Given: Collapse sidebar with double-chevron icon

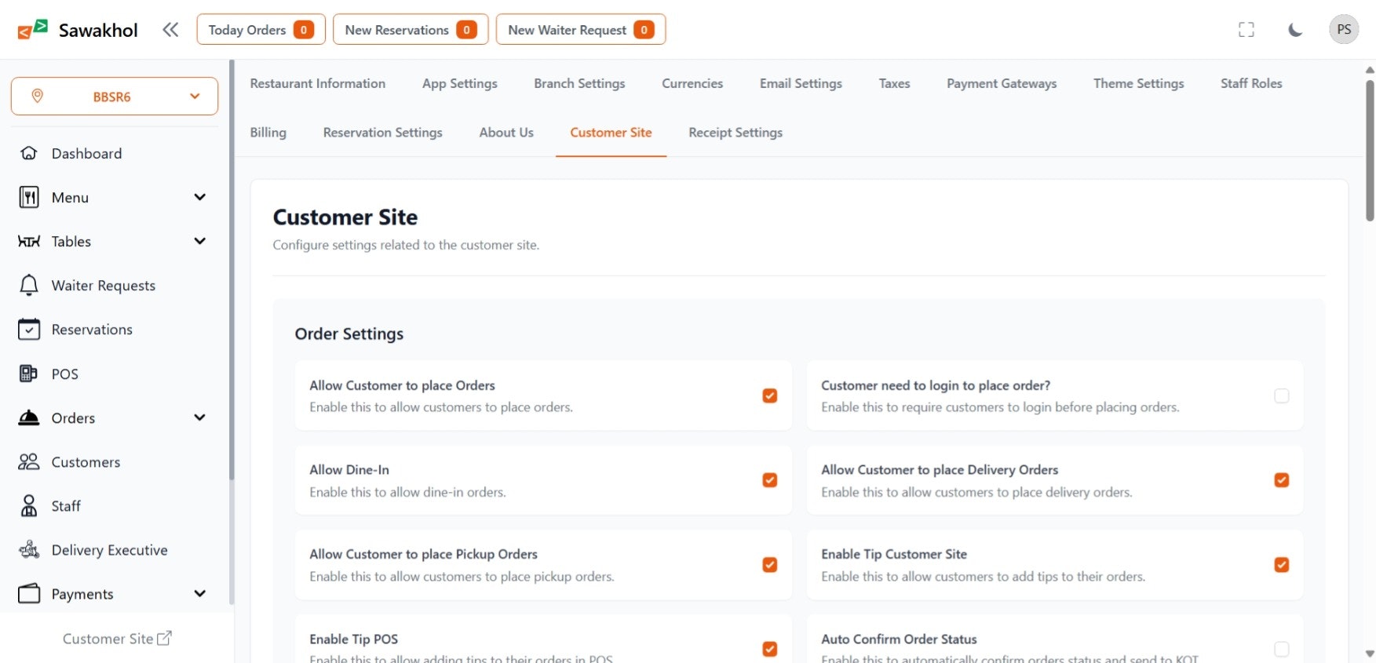Looking at the screenshot, I should coord(170,30).
